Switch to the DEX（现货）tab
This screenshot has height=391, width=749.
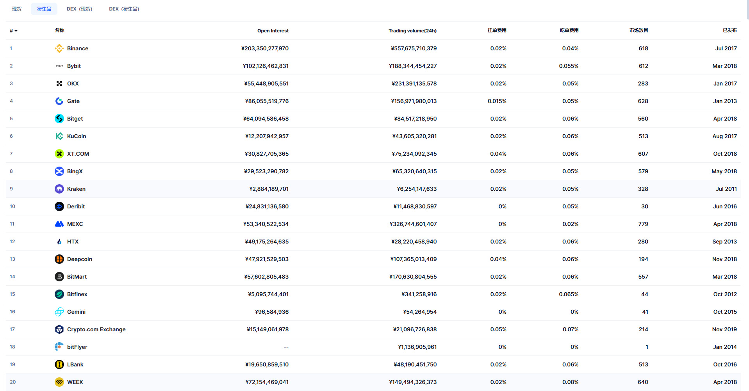[79, 9]
